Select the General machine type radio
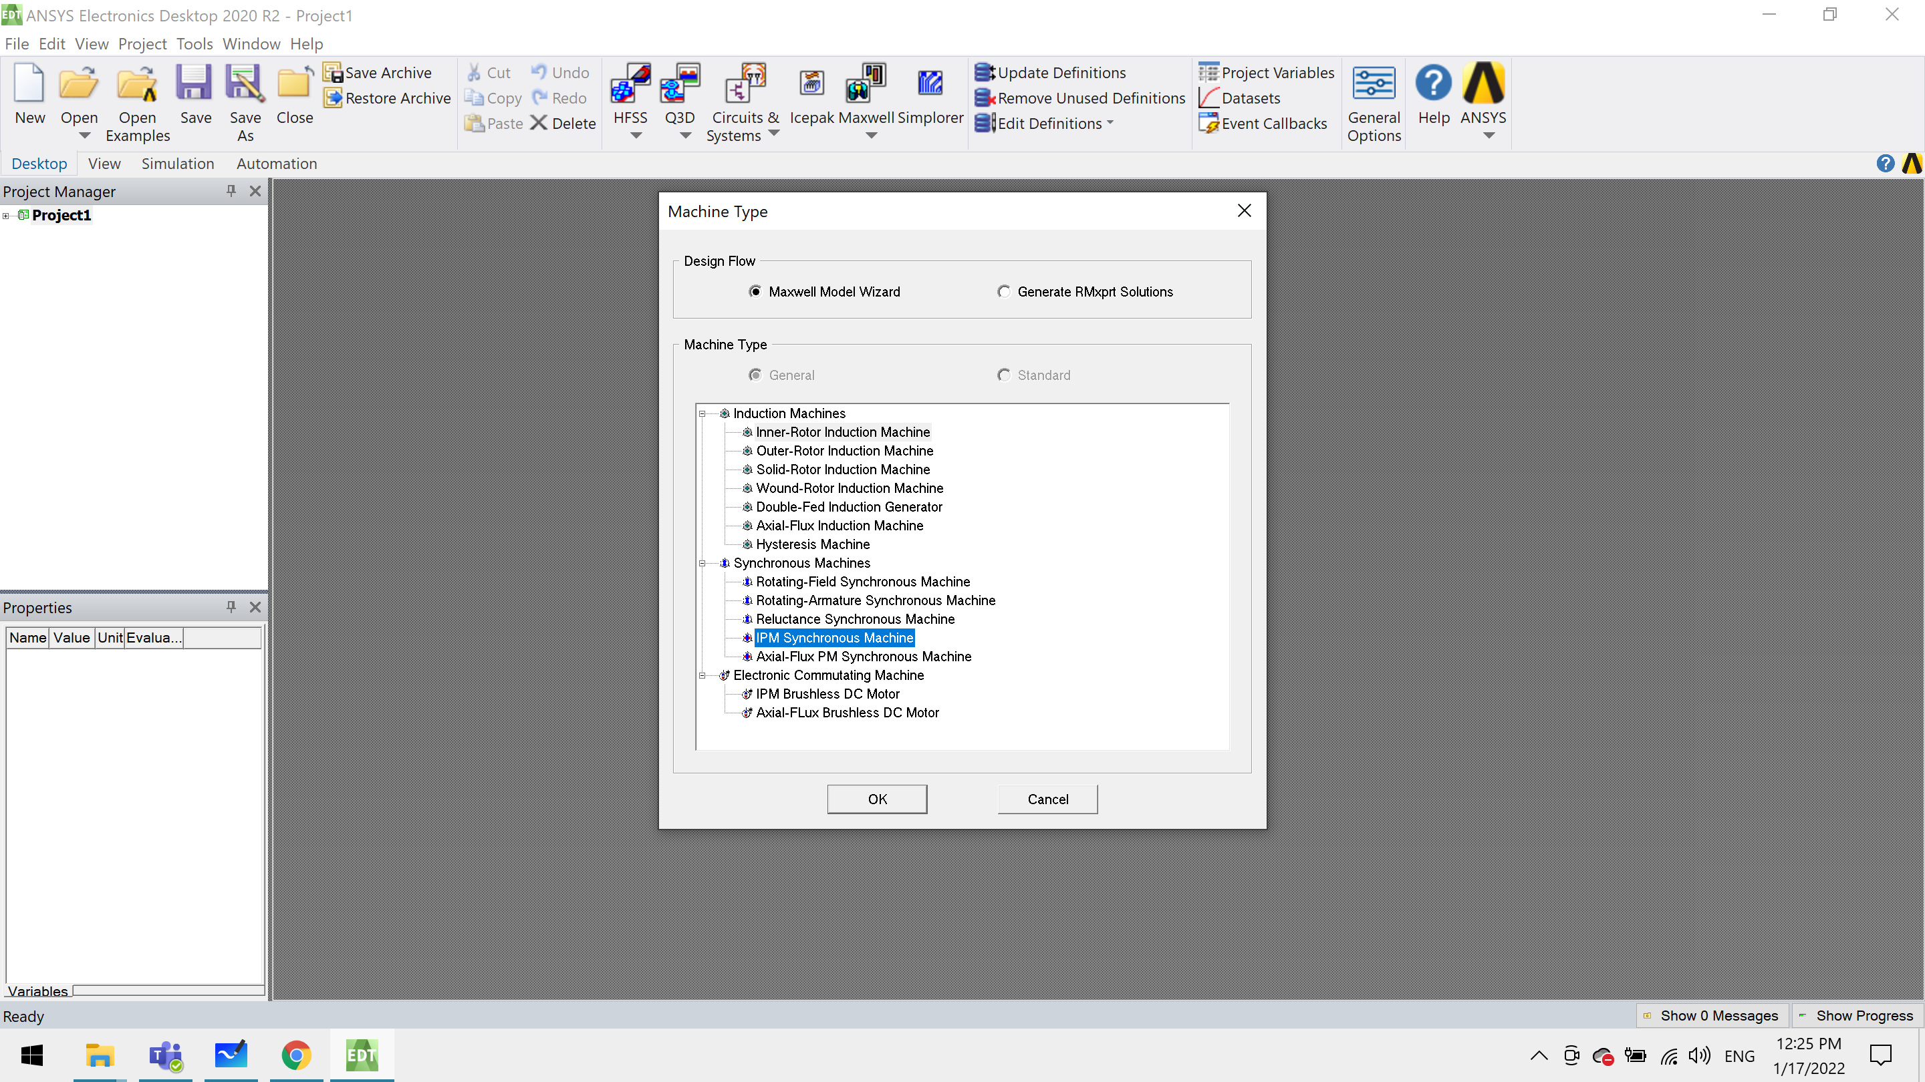Viewport: 1925px width, 1082px height. click(x=755, y=375)
